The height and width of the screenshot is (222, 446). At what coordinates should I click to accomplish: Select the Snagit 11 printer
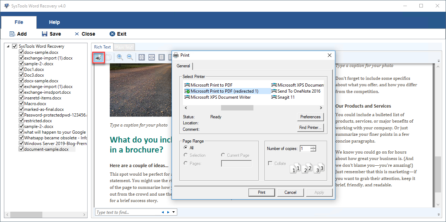pos(283,97)
